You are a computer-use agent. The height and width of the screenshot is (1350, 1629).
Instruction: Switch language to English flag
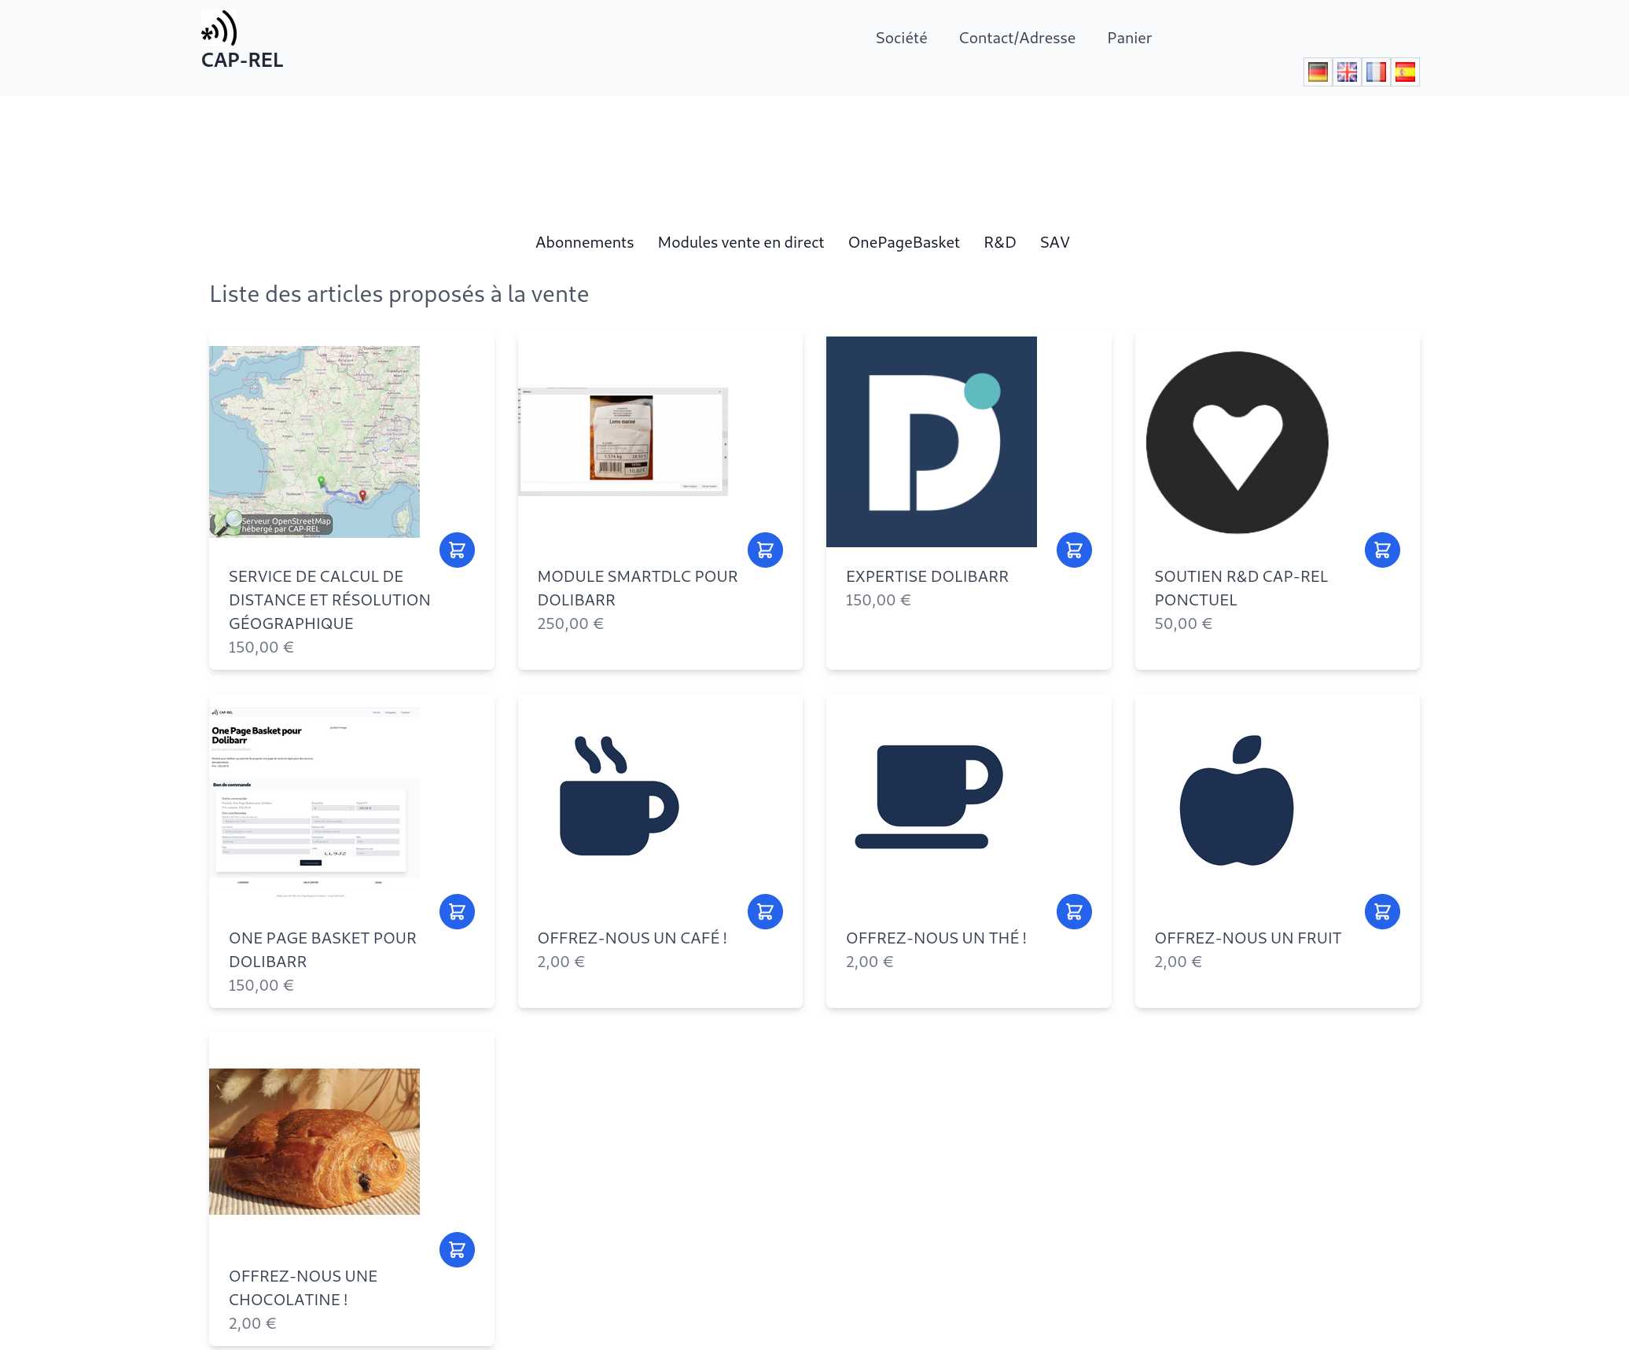pyautogui.click(x=1347, y=72)
